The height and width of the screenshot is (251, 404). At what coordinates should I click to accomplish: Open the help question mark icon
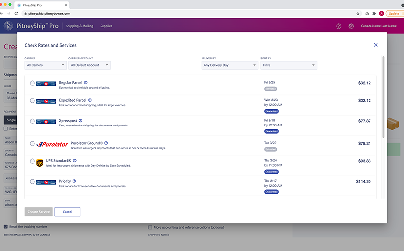click(339, 26)
